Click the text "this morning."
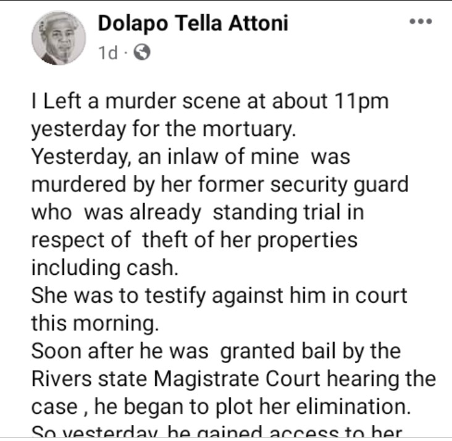This screenshot has height=441, width=452. click(90, 322)
